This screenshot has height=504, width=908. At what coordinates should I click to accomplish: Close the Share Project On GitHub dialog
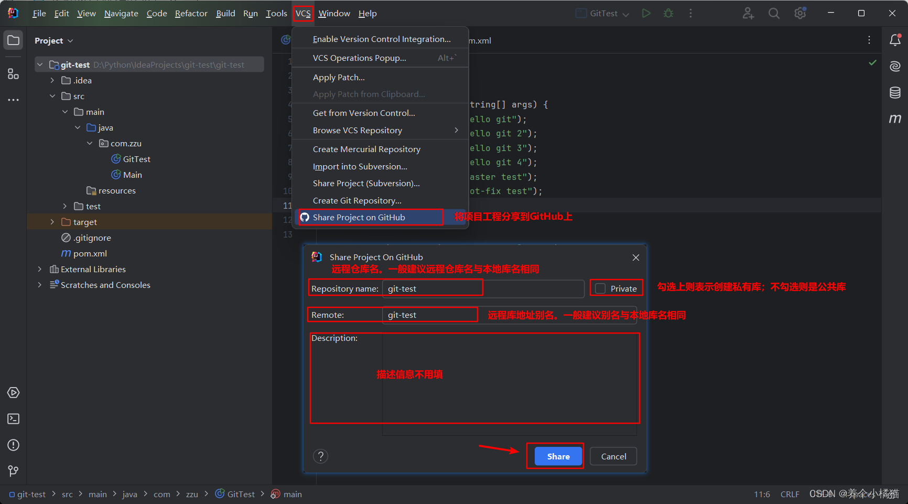tap(636, 258)
